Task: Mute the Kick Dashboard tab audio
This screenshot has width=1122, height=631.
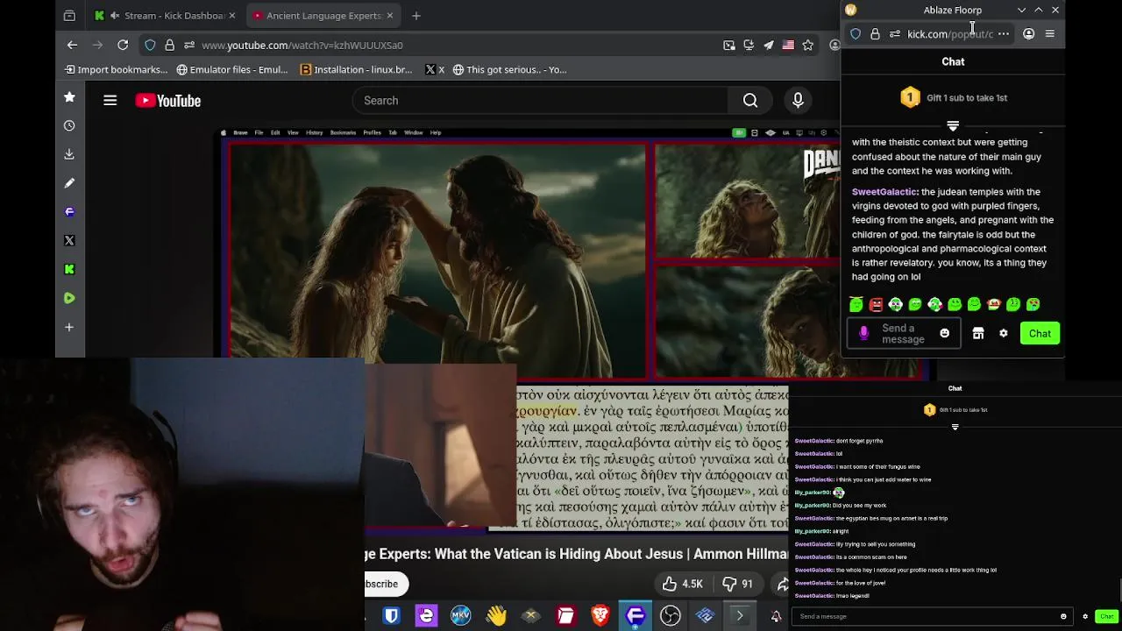Action: point(115,16)
